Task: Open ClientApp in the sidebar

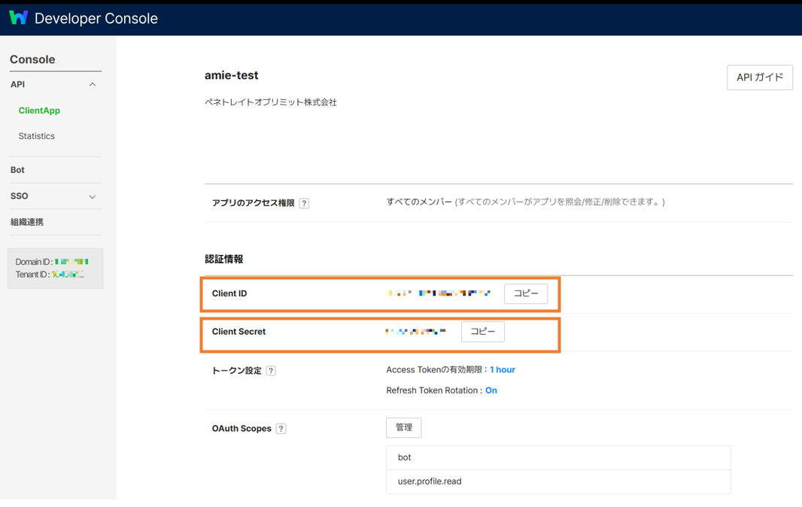Action: [x=39, y=111]
